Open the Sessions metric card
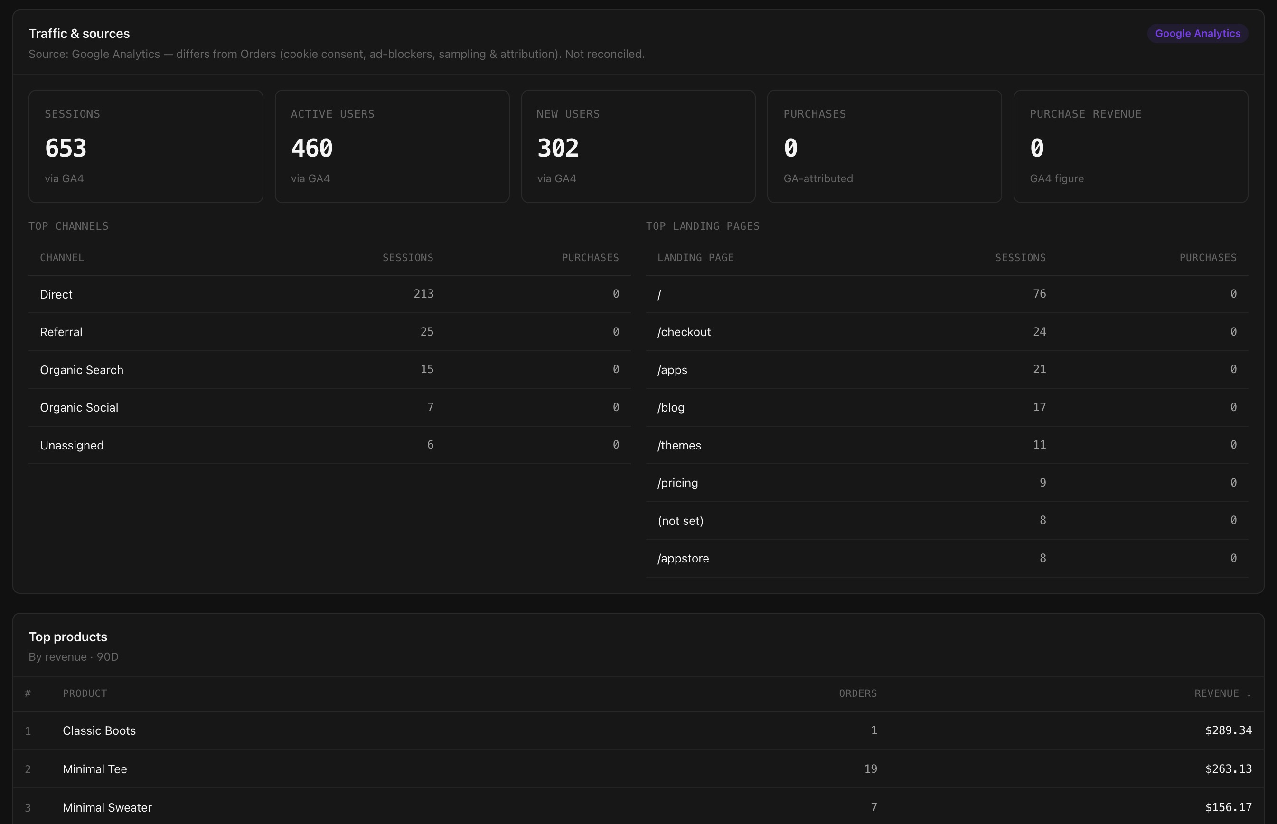Image resolution: width=1277 pixels, height=824 pixels. [x=146, y=146]
